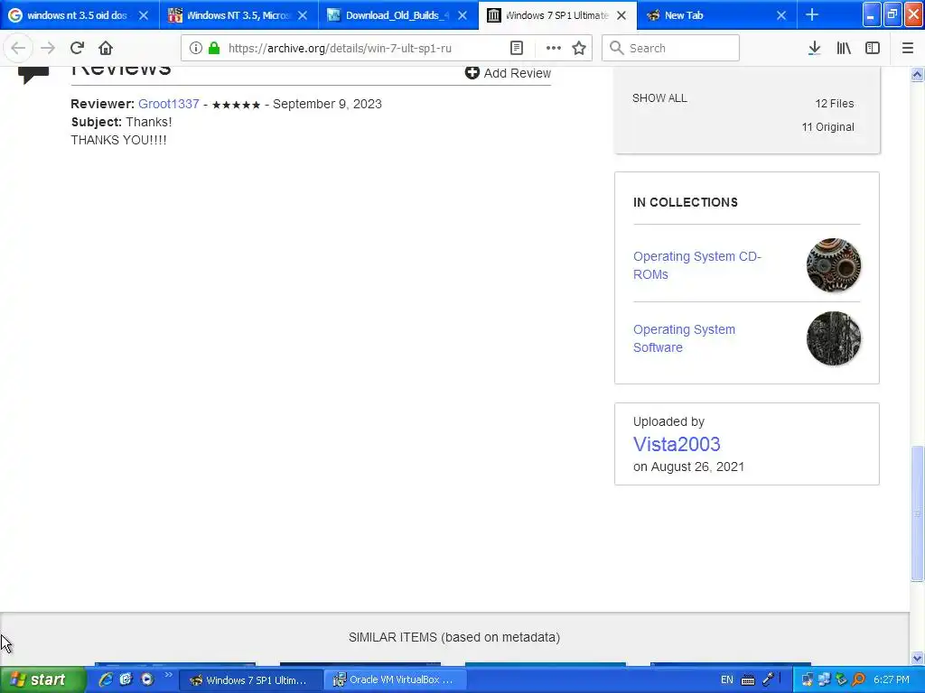Screen dimensions: 925x693
Task: Open the browser home page icon
Action: coord(106,48)
